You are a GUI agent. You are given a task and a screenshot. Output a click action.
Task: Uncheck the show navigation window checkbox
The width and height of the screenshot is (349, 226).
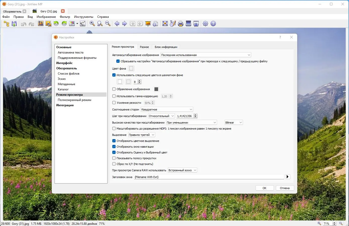tap(114, 147)
